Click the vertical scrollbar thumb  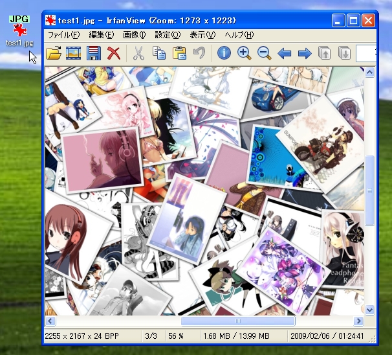point(370,190)
